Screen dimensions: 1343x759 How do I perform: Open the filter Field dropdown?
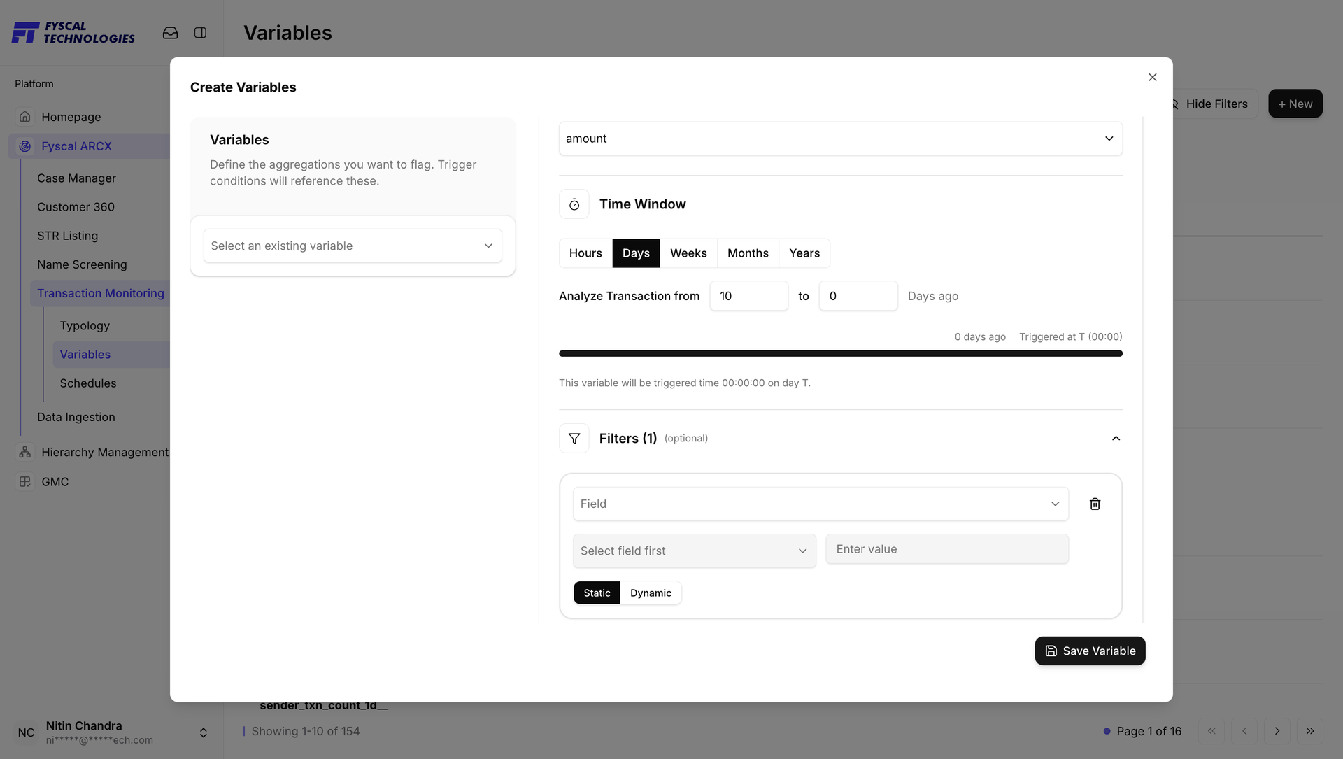click(820, 504)
